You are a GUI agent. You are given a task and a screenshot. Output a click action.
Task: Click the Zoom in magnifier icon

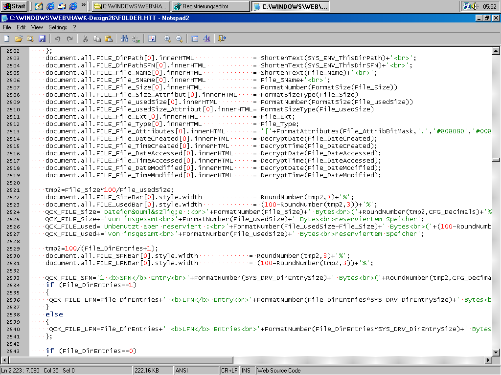click(x=167, y=39)
